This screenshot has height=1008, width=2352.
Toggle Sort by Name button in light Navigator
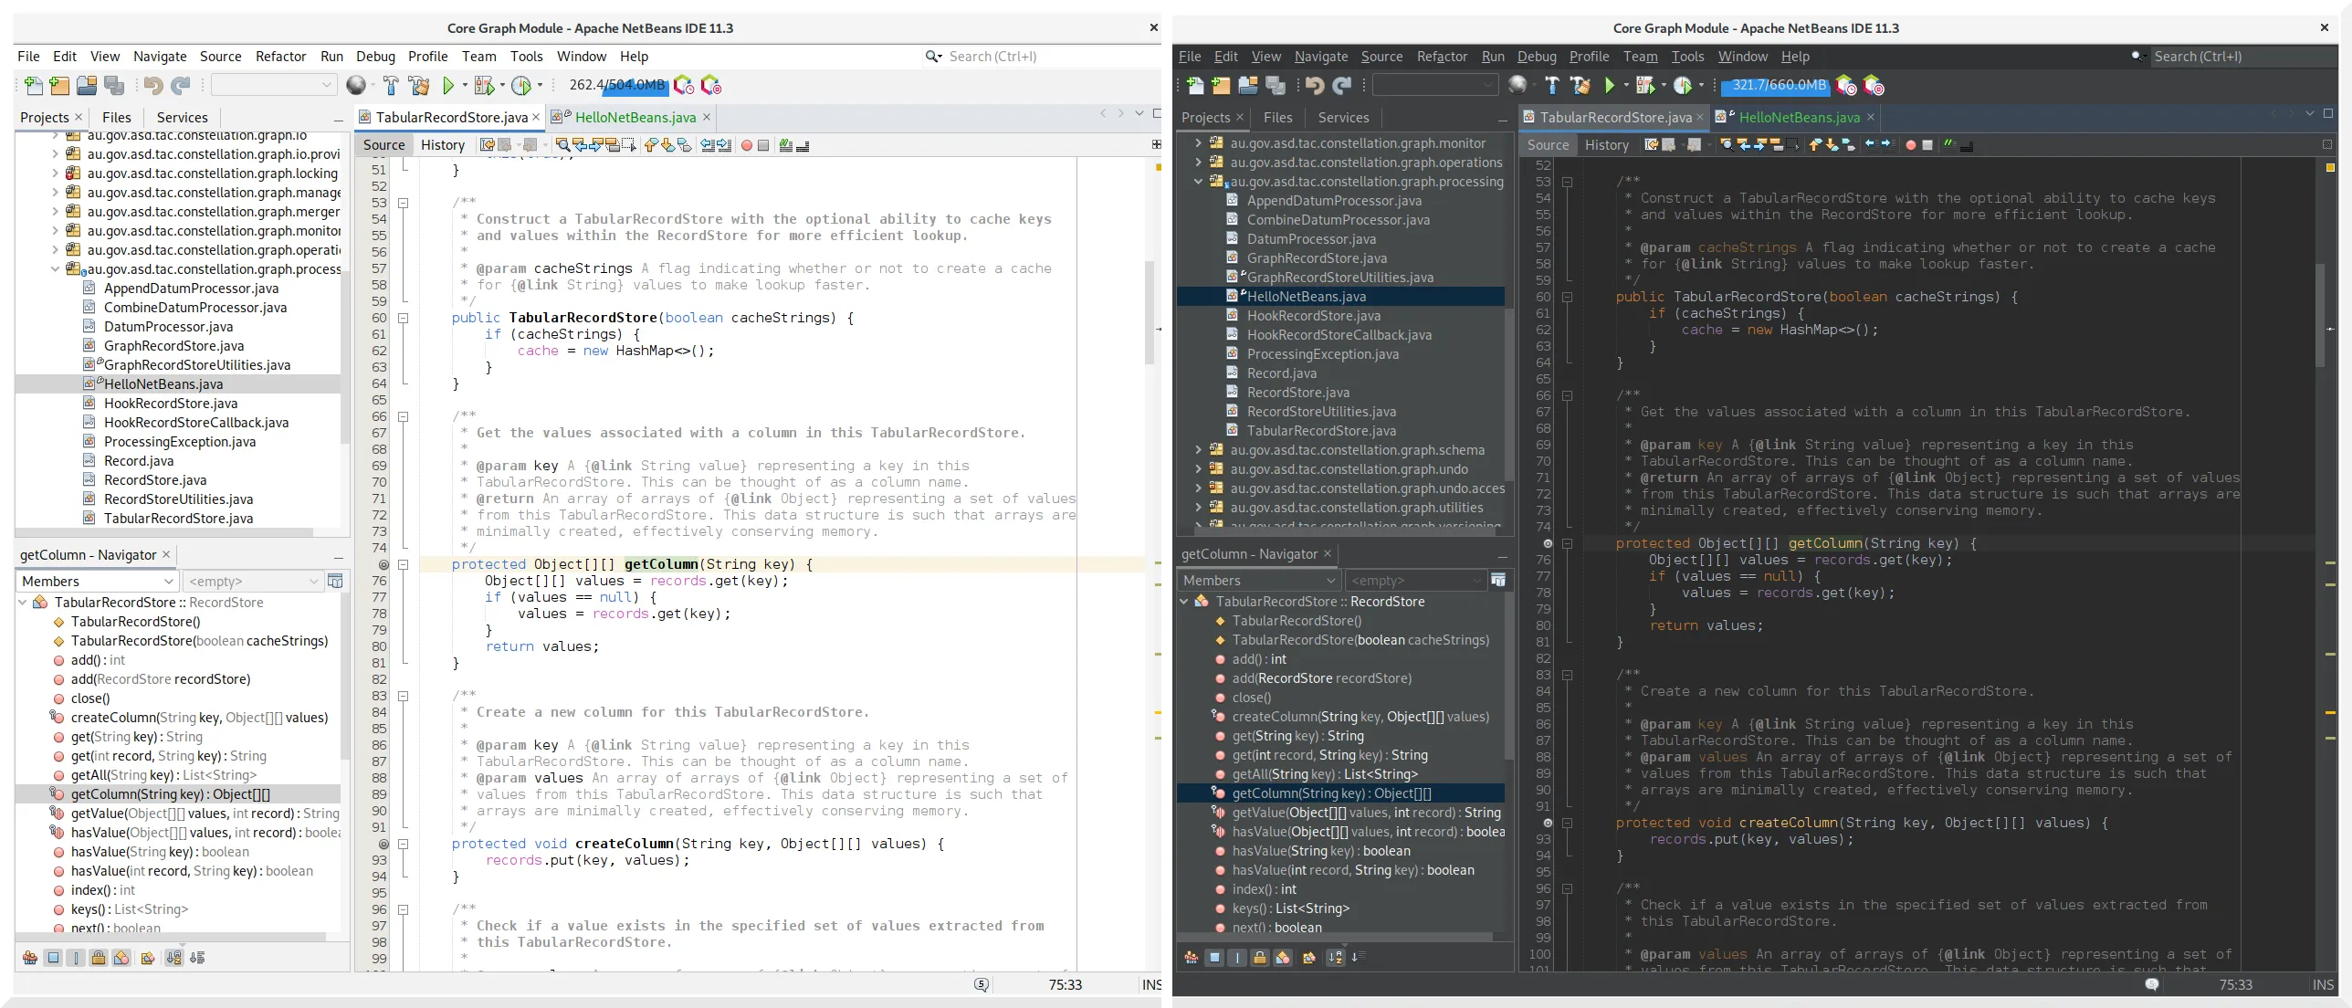point(173,958)
